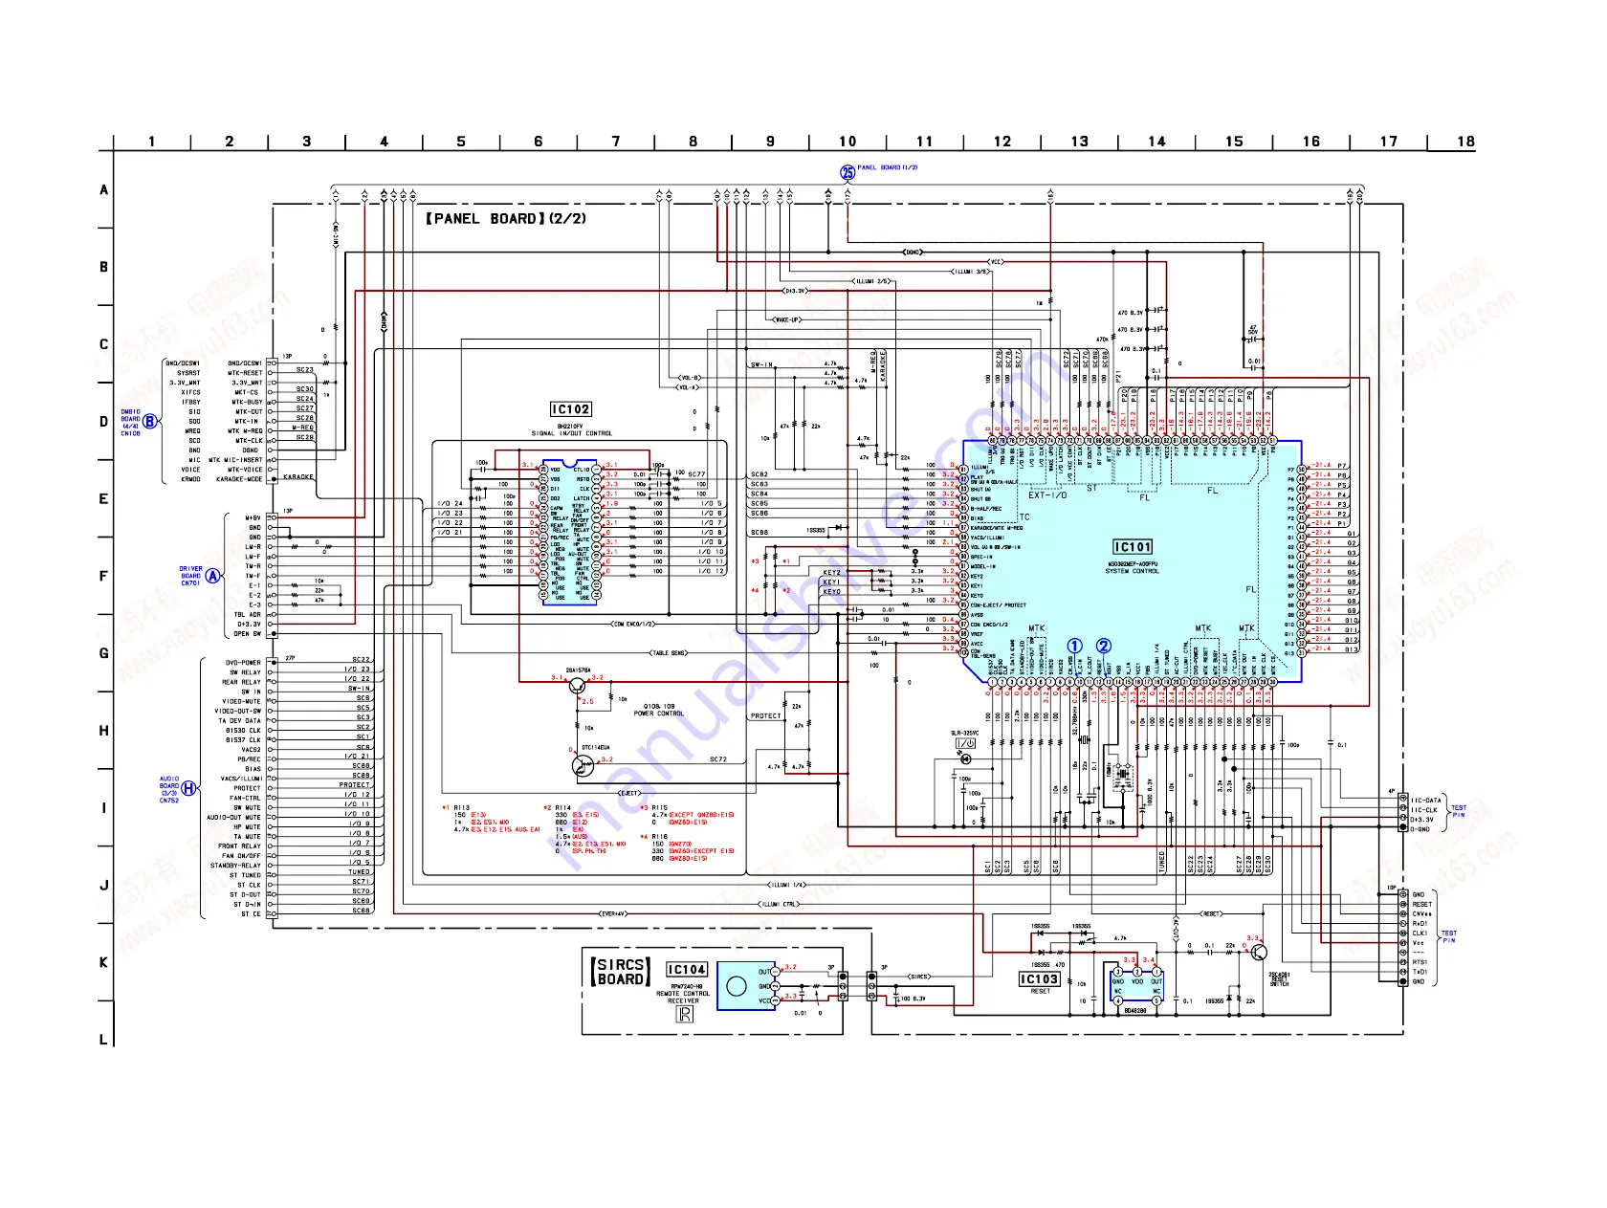
Task: Click the BH2210FV part number under IC102
Action: pos(570,426)
